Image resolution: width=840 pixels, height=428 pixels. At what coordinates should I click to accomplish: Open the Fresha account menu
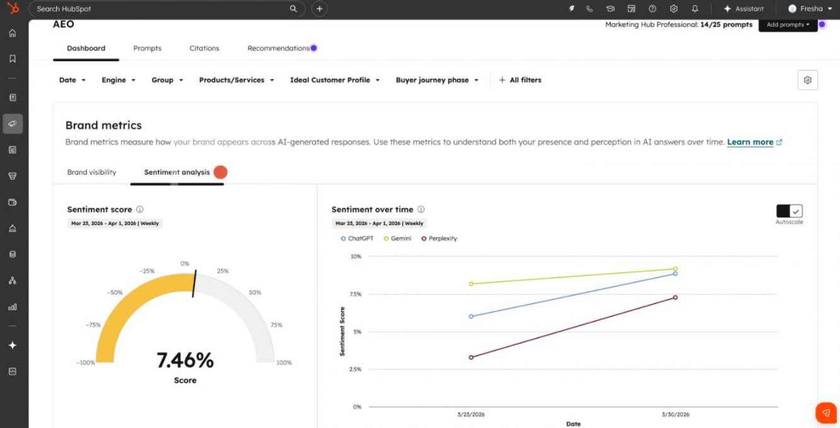pos(810,9)
